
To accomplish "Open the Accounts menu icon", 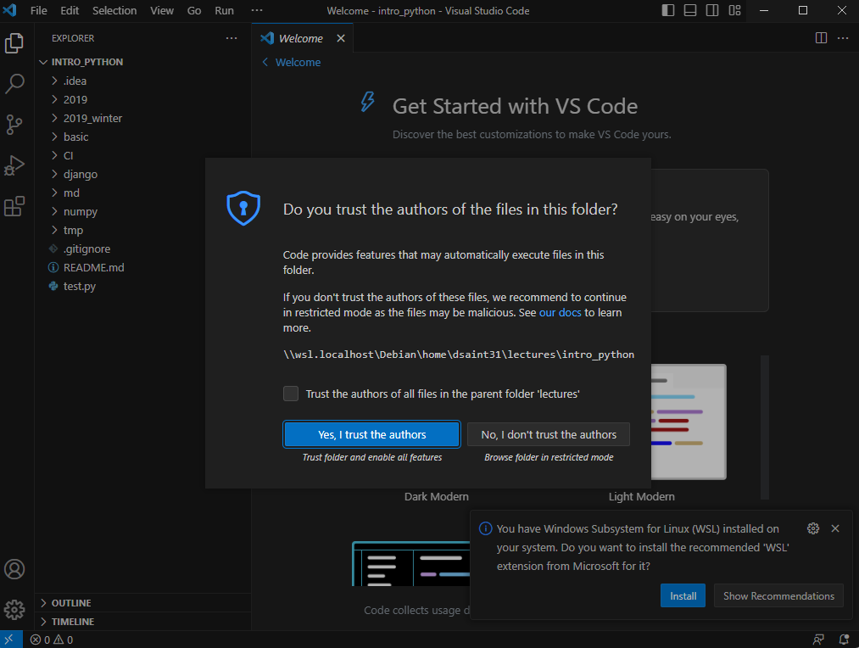I will click(x=14, y=569).
